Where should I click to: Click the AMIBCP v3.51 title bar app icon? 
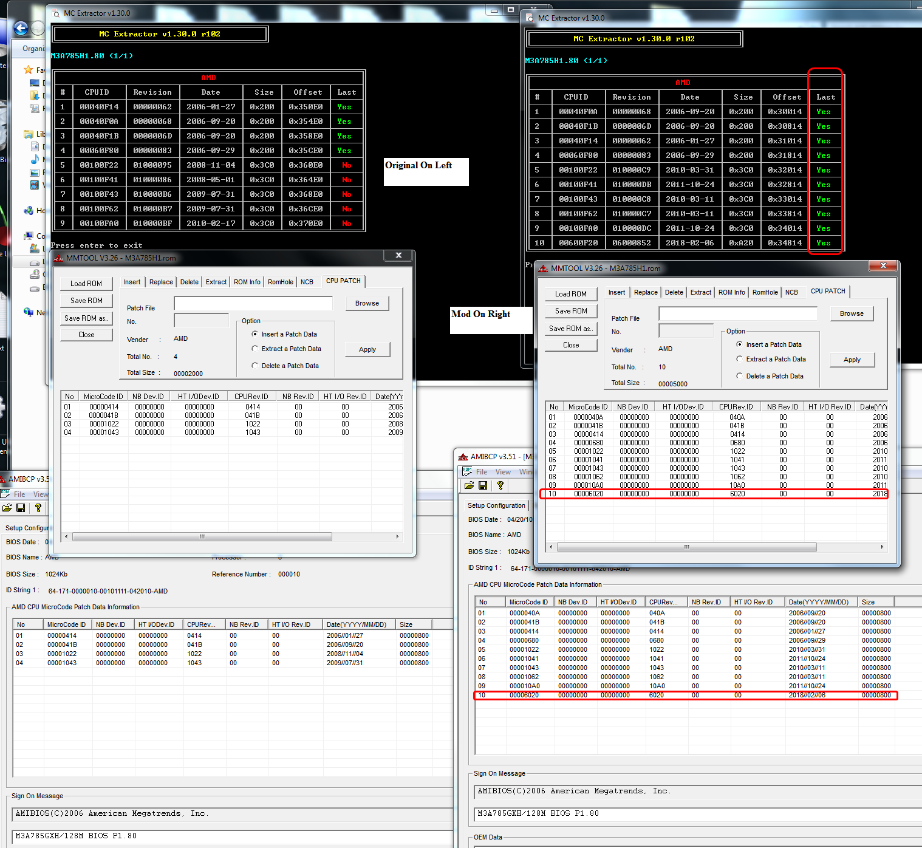pos(463,456)
